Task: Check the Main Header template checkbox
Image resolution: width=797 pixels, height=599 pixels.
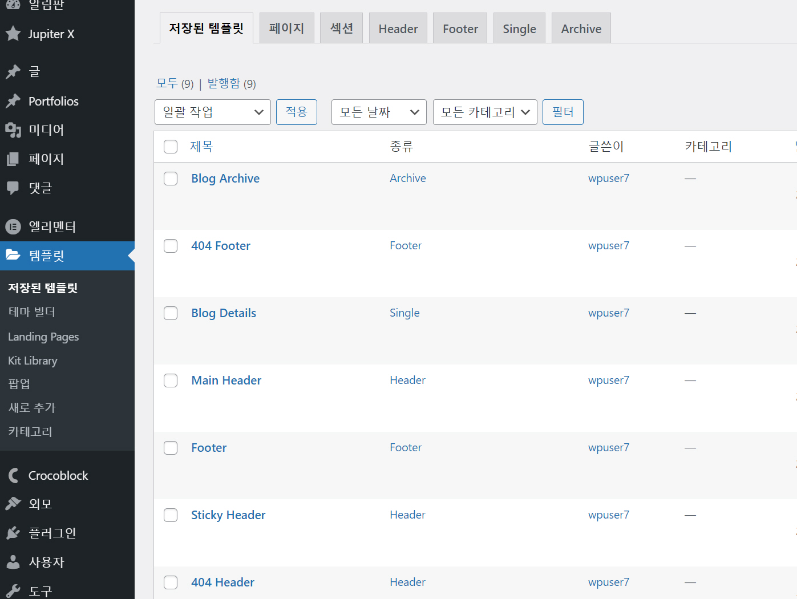Action: click(171, 380)
